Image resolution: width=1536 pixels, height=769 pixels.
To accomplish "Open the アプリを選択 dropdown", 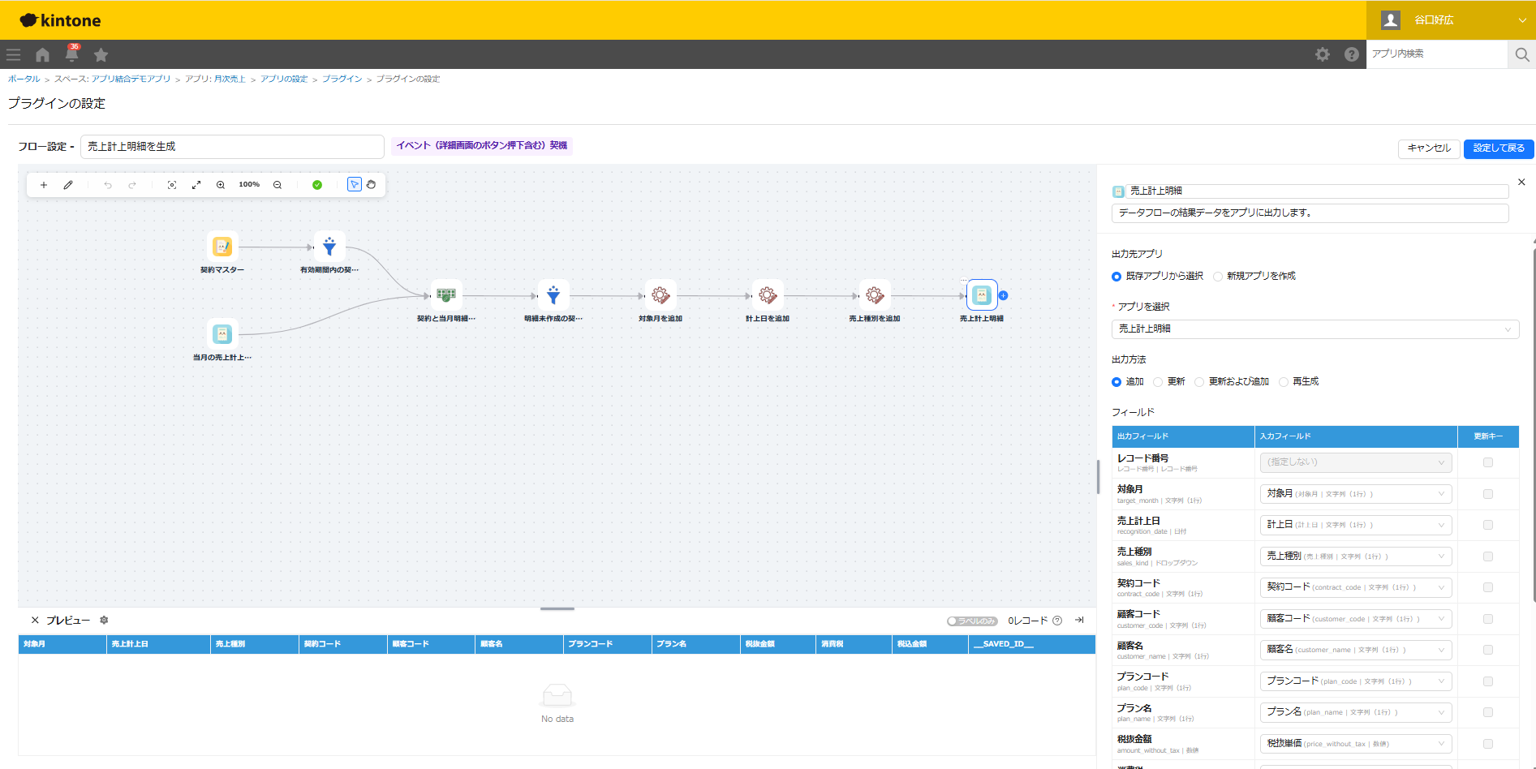I will click(1314, 329).
